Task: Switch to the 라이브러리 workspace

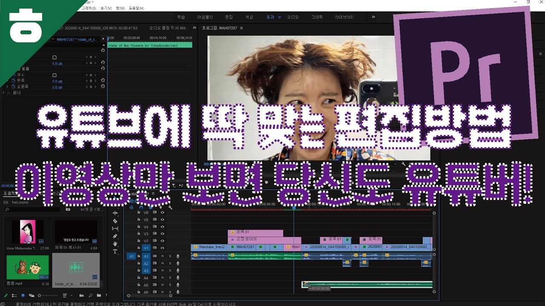Action: [x=344, y=17]
